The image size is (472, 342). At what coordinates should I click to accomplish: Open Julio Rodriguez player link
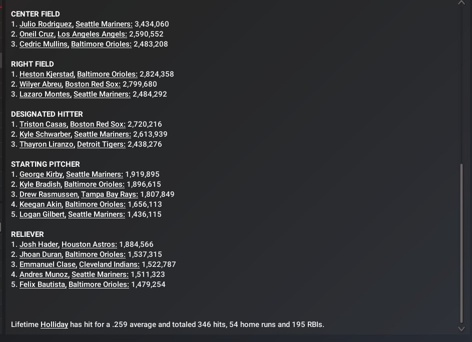pos(46,24)
